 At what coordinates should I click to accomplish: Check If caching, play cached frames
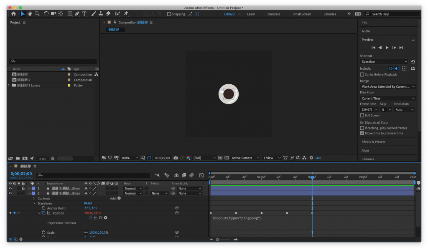click(x=362, y=128)
